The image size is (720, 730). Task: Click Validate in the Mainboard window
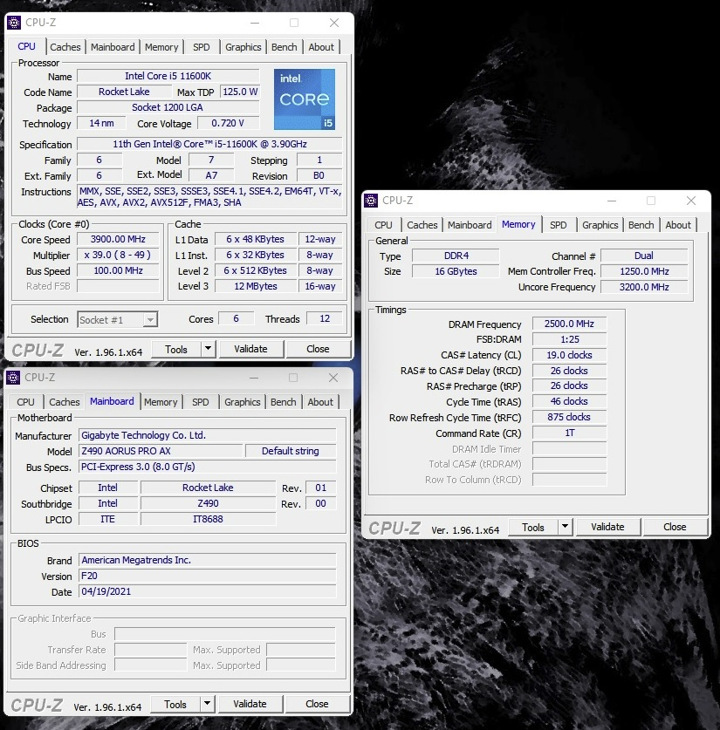pyautogui.click(x=250, y=704)
